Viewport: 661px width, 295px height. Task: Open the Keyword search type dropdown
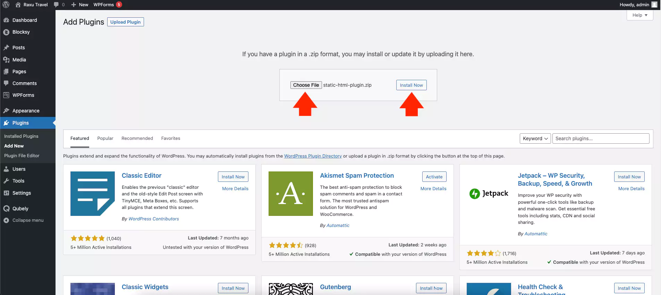click(535, 138)
